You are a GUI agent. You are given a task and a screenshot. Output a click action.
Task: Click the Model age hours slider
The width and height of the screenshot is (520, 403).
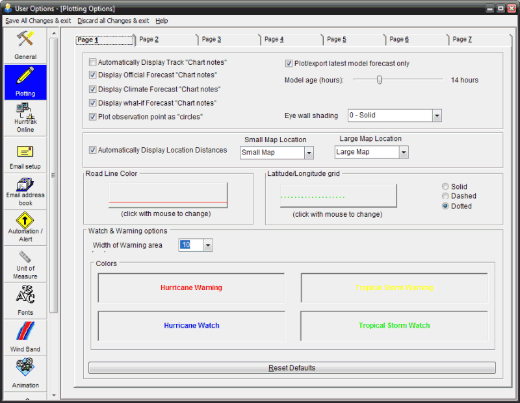tap(380, 80)
